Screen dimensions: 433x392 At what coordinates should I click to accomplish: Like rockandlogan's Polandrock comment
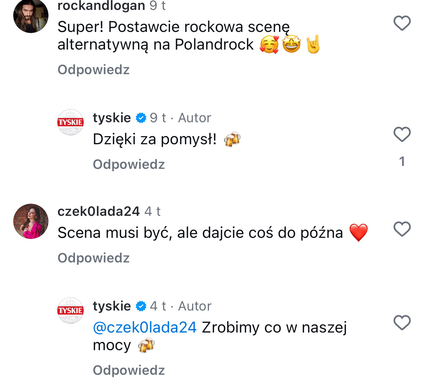click(402, 23)
